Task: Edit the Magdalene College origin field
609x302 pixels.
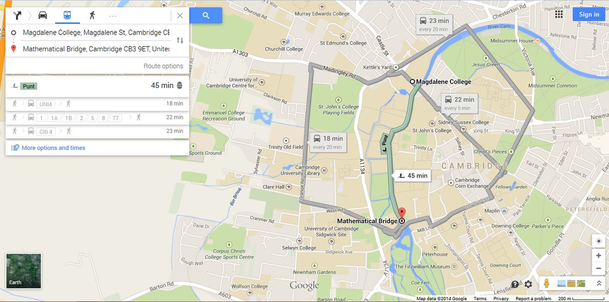Action: (96, 33)
